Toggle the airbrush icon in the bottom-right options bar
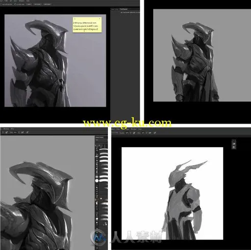The image size is (251, 250). 150,133
